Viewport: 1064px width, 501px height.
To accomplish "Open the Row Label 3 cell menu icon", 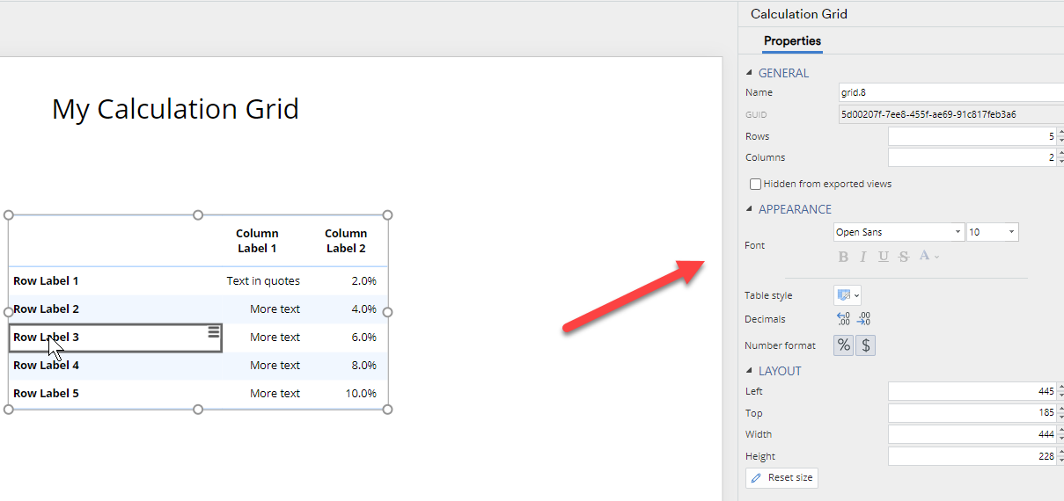I will tap(213, 331).
